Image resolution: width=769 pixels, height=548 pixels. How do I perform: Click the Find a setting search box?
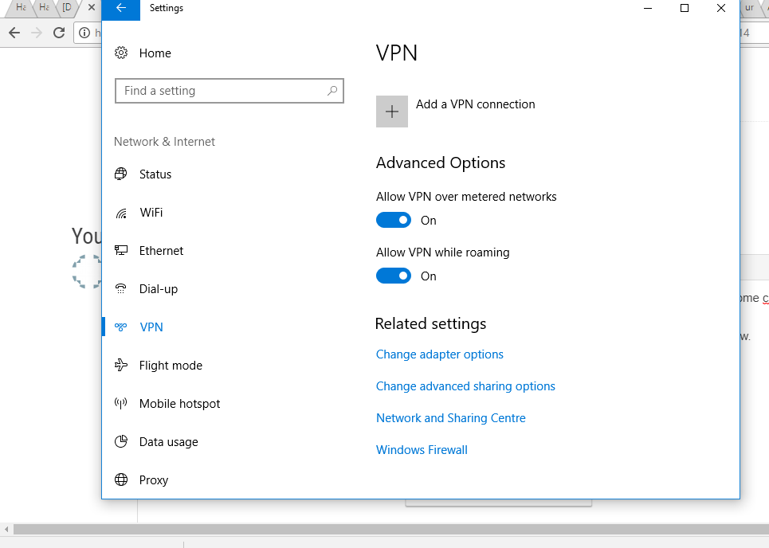pyautogui.click(x=223, y=91)
